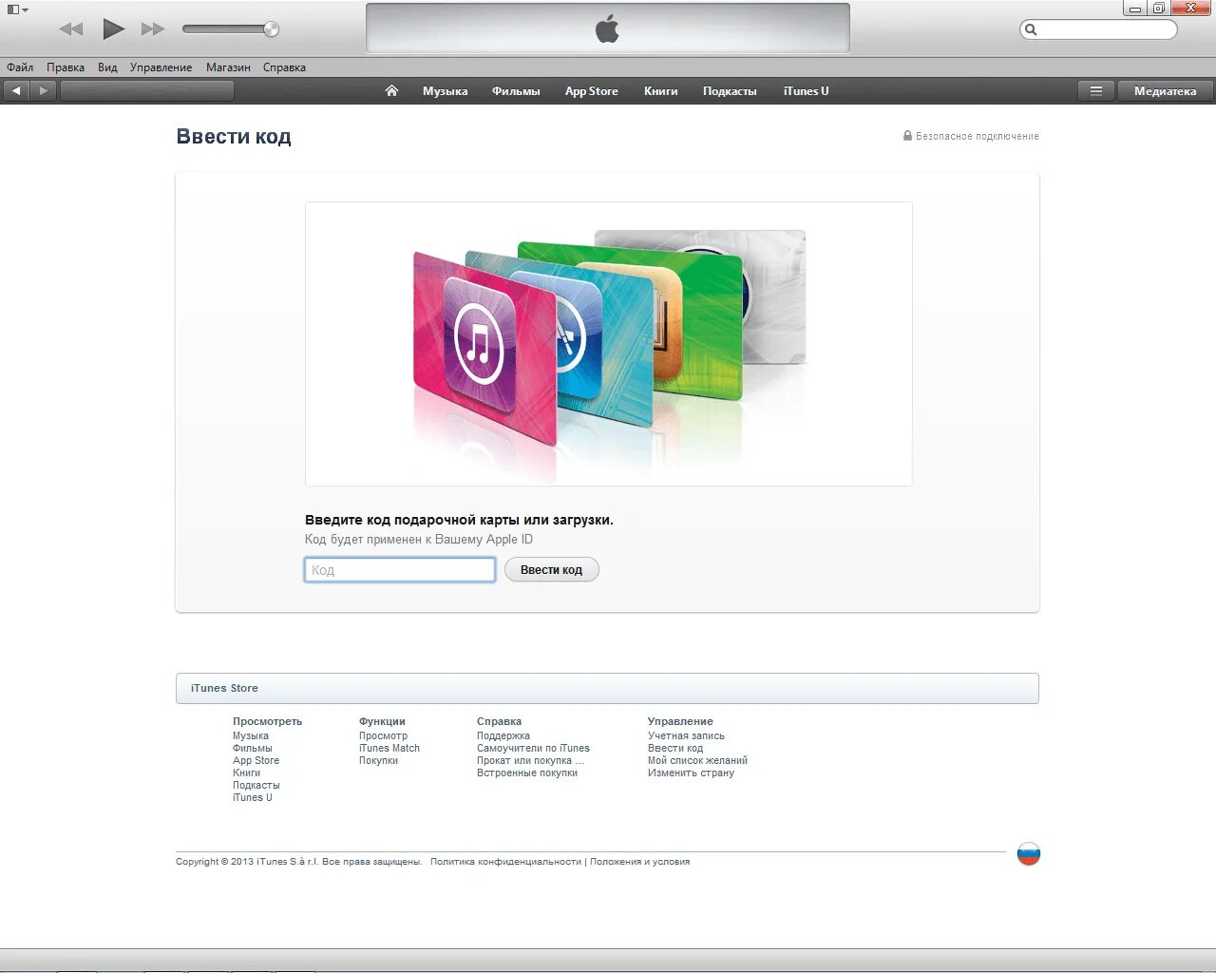This screenshot has height=973, width=1216.
Task: Click 'Безопасное подключение' text
Action: (x=977, y=136)
